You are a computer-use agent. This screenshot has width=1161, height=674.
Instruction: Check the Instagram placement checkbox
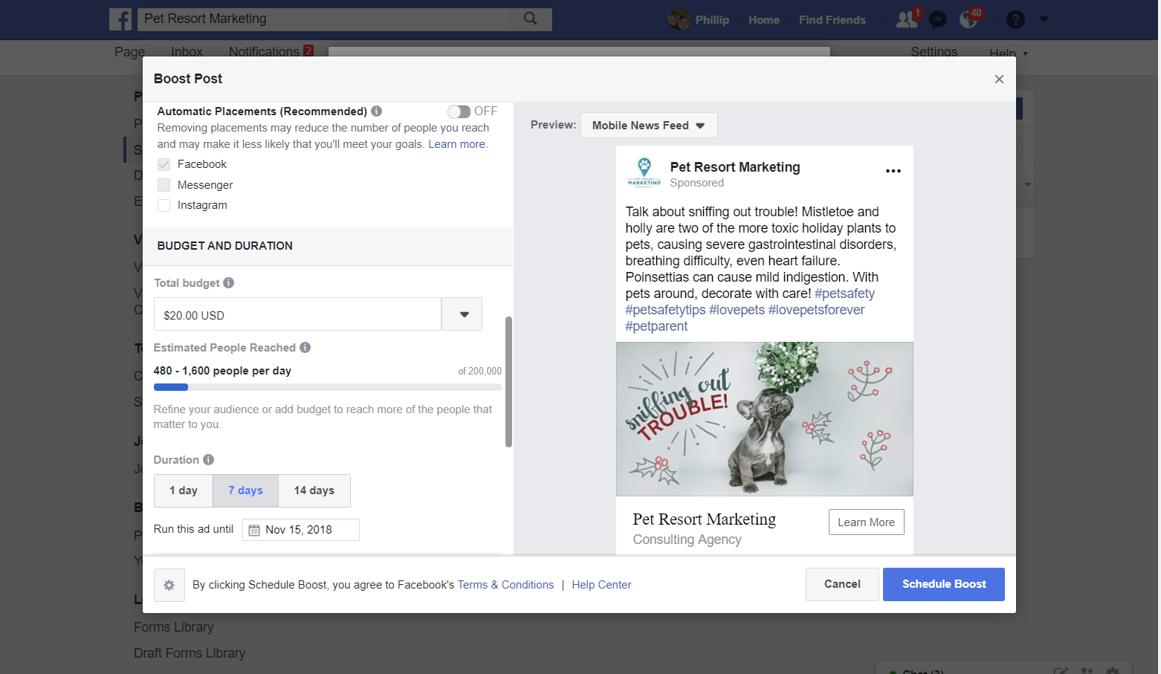(164, 205)
